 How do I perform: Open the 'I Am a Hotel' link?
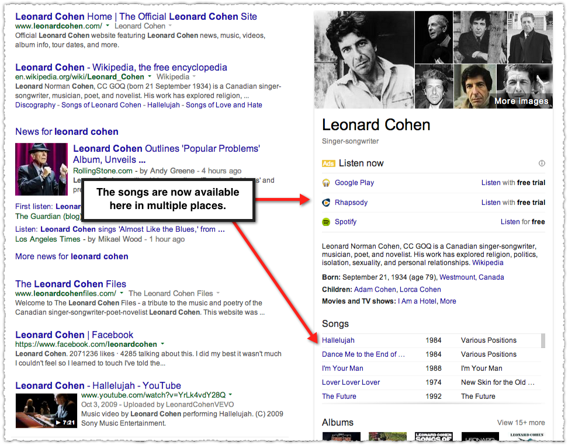[x=417, y=301]
